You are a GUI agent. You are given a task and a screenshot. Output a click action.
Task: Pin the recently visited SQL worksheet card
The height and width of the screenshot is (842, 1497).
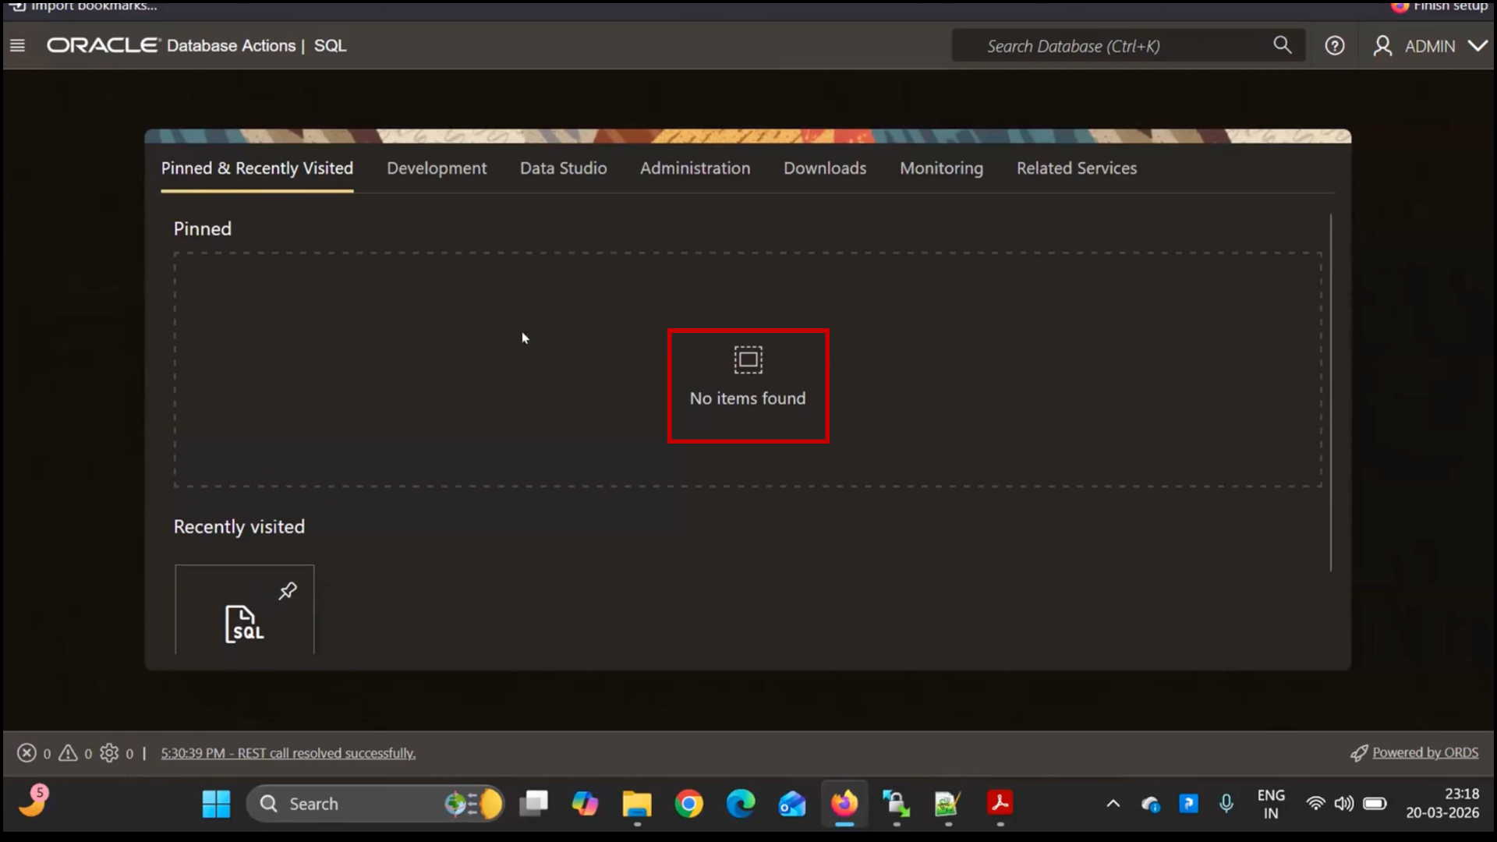coord(287,590)
